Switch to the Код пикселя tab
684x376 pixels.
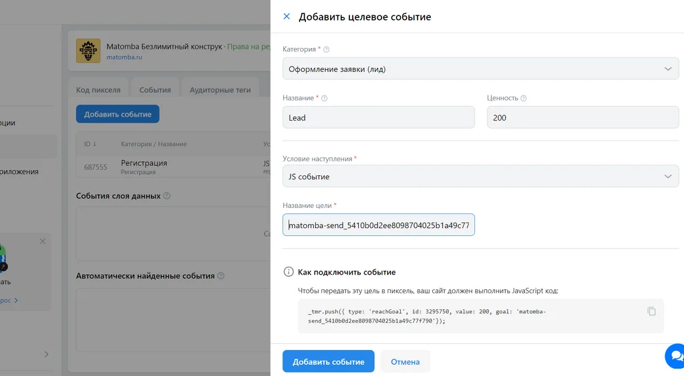click(98, 89)
